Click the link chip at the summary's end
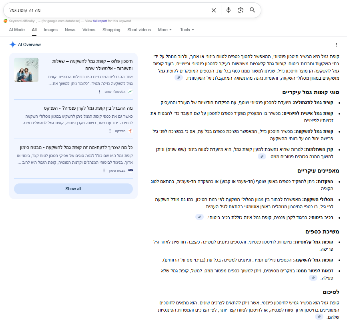 click(319, 316)
